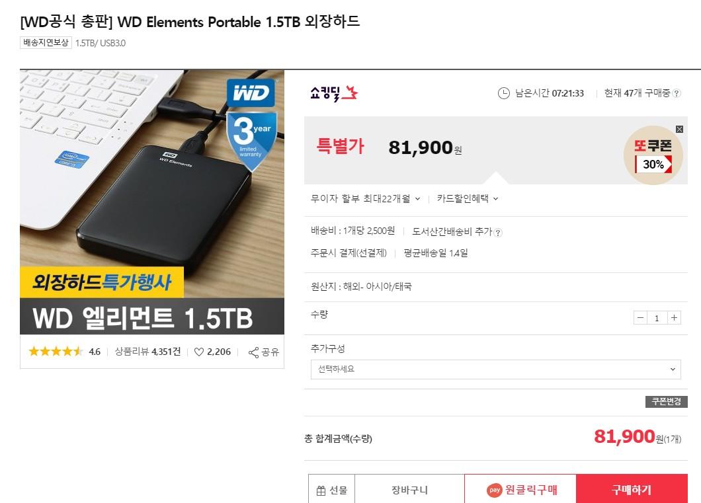This screenshot has width=701, height=503.
Task: Expand the 카드할인혜택 dropdown
Action: (x=467, y=199)
